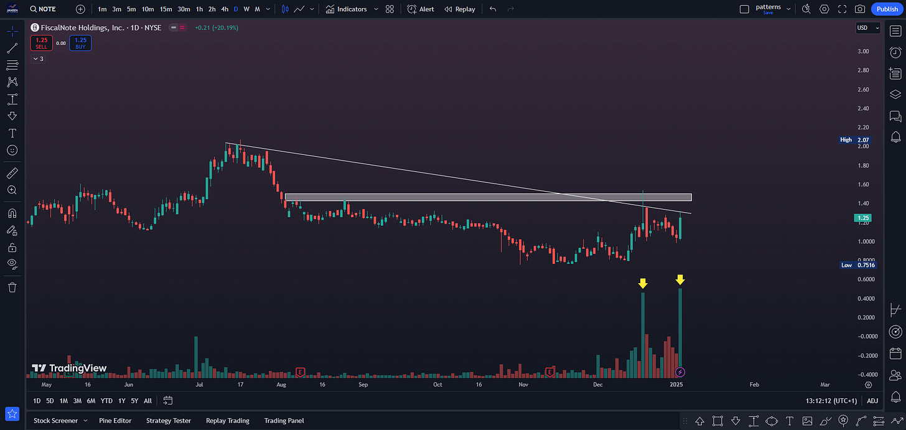
Task: Expand the timeframe interval dropdown
Action: (268, 9)
